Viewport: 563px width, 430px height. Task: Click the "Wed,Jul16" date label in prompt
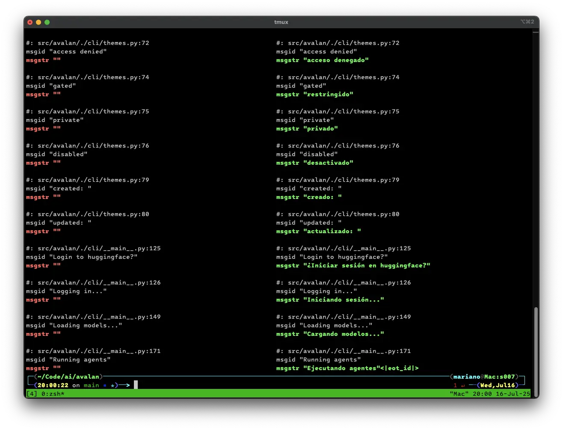click(498, 385)
